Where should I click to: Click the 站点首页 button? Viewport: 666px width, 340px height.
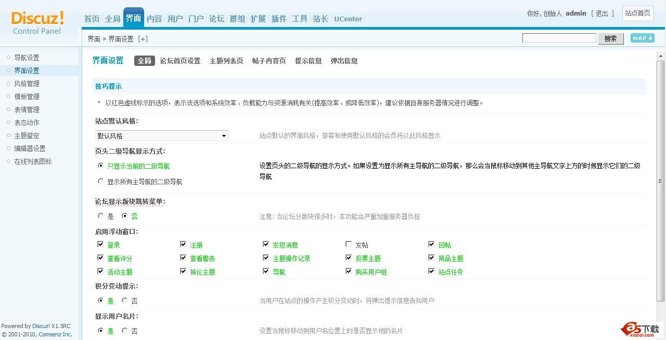tap(637, 13)
